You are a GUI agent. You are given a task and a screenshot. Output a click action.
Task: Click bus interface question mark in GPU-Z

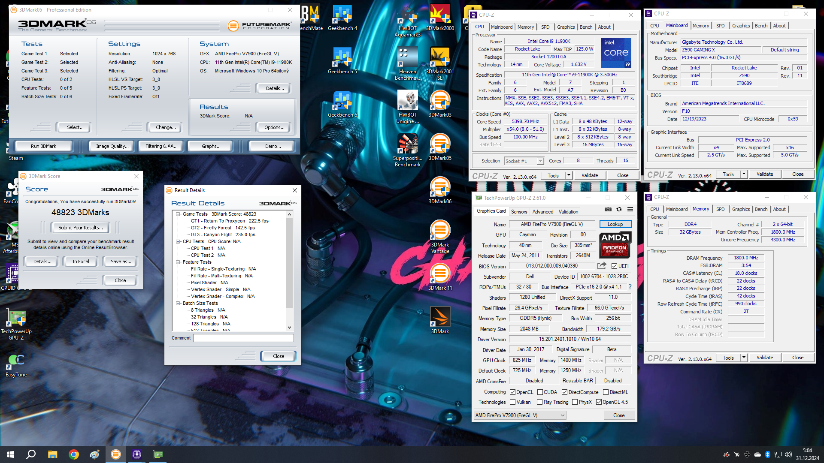630,287
